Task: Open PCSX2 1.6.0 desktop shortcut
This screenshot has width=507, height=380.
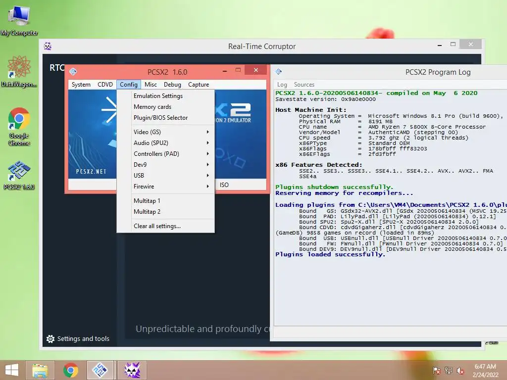Action: point(19,175)
